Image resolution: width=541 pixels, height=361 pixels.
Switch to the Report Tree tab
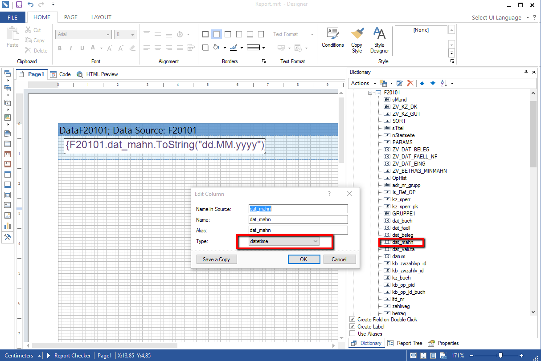405,343
